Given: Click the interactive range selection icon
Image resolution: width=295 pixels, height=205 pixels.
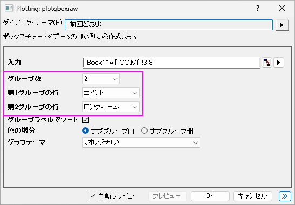Looking at the screenshot, I should pyautogui.click(x=266, y=63).
